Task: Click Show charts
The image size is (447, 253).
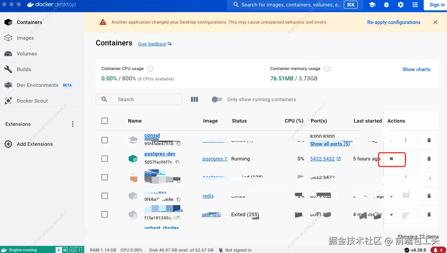Action: tap(416, 69)
